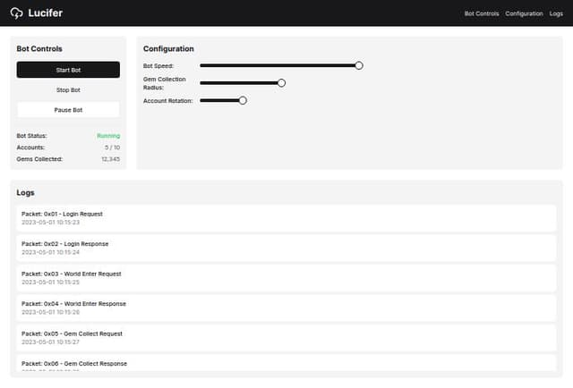Select the 0x02 Login Response log entry
573x388 pixels.
click(x=286, y=249)
